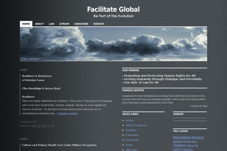Click the 'A Palestine Cause' subtitle
Screen dimensions: 227x151
tap(33, 80)
